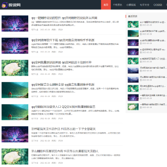167x167 pixels.
Task: Click 句子大全 category under 'qq空间留言怎么删除全部'
Action: (x=35, y=96)
